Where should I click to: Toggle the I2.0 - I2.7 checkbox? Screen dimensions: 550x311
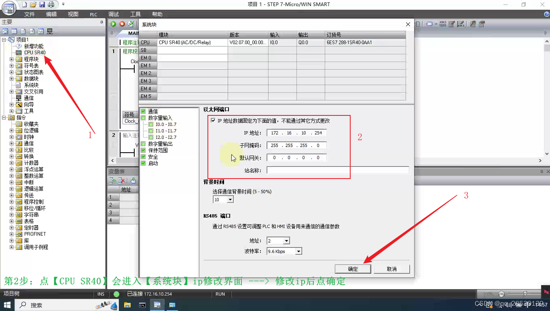click(x=151, y=137)
